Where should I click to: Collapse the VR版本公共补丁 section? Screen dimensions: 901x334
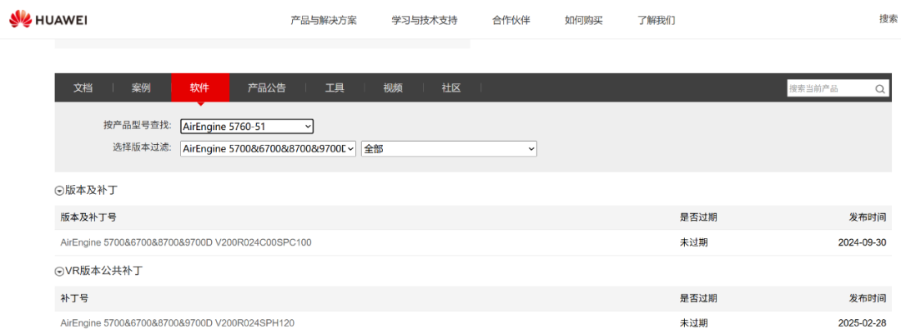[x=59, y=272]
